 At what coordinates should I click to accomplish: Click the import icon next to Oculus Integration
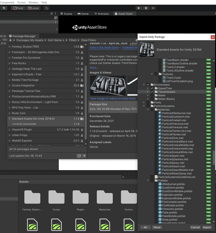[x=82, y=85]
